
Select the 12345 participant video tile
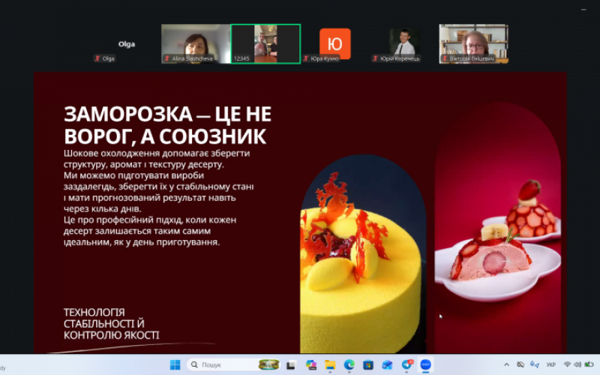[x=265, y=43]
